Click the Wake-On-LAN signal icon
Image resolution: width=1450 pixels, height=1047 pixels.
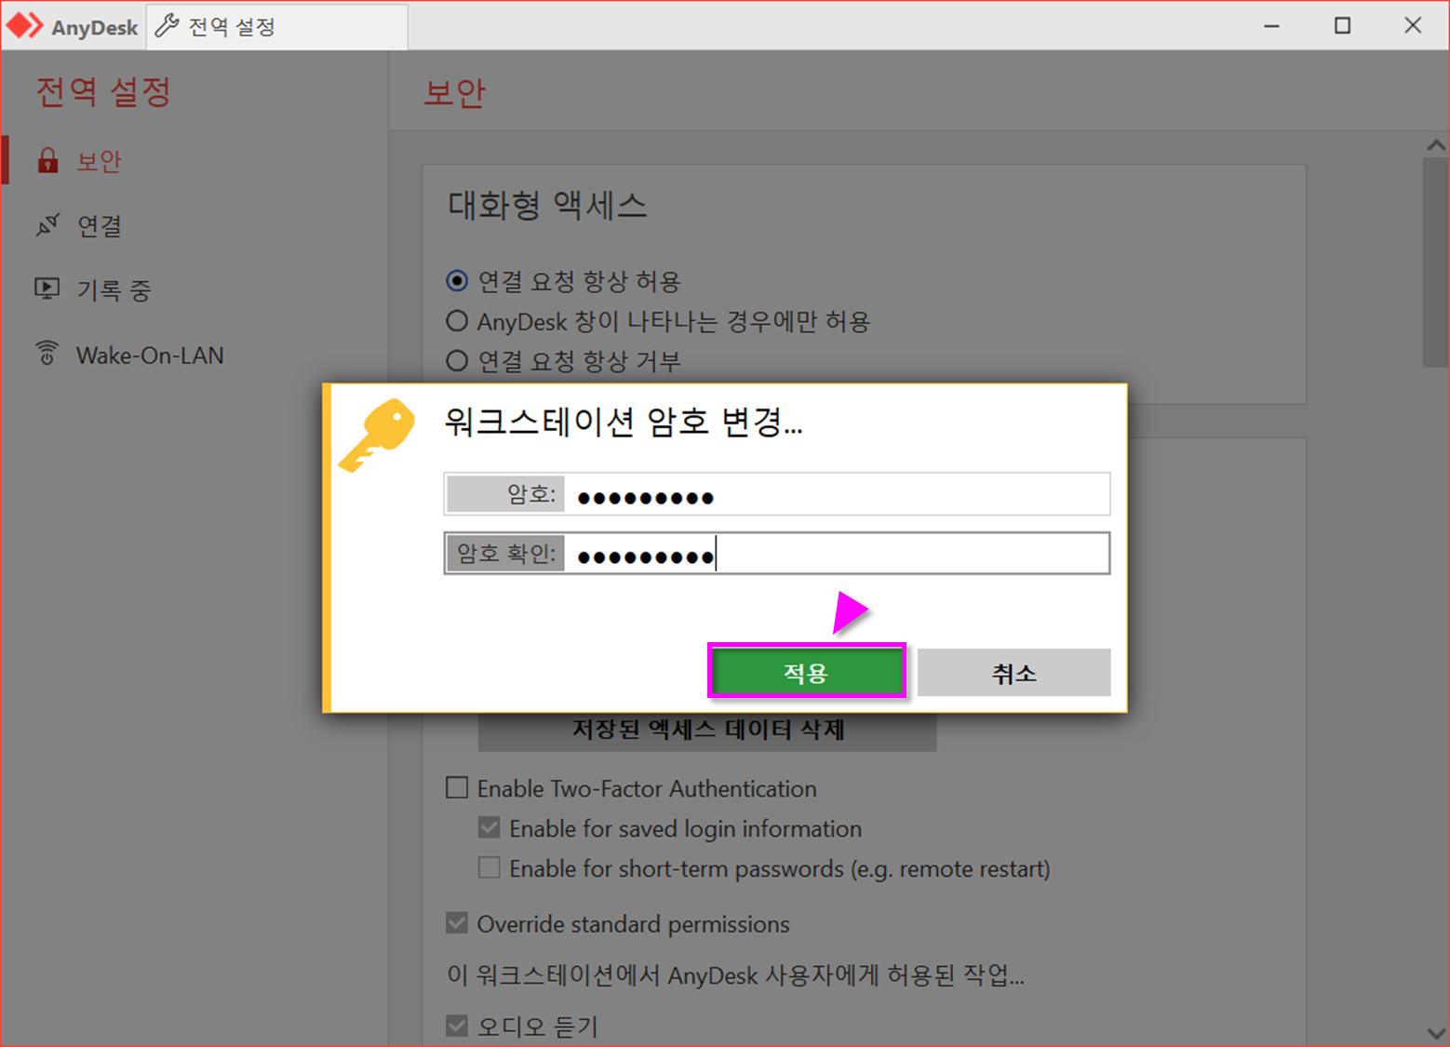pyautogui.click(x=47, y=354)
